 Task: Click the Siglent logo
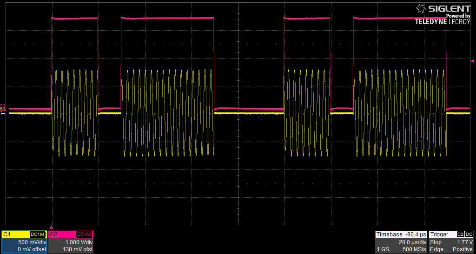443,8
